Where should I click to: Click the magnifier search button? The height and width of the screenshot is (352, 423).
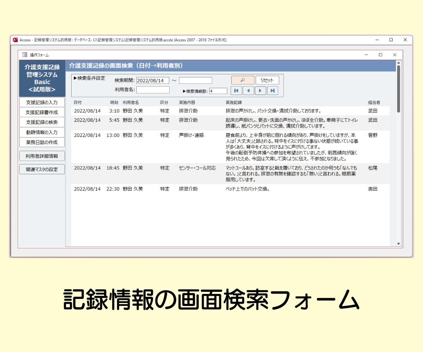pos(243,80)
